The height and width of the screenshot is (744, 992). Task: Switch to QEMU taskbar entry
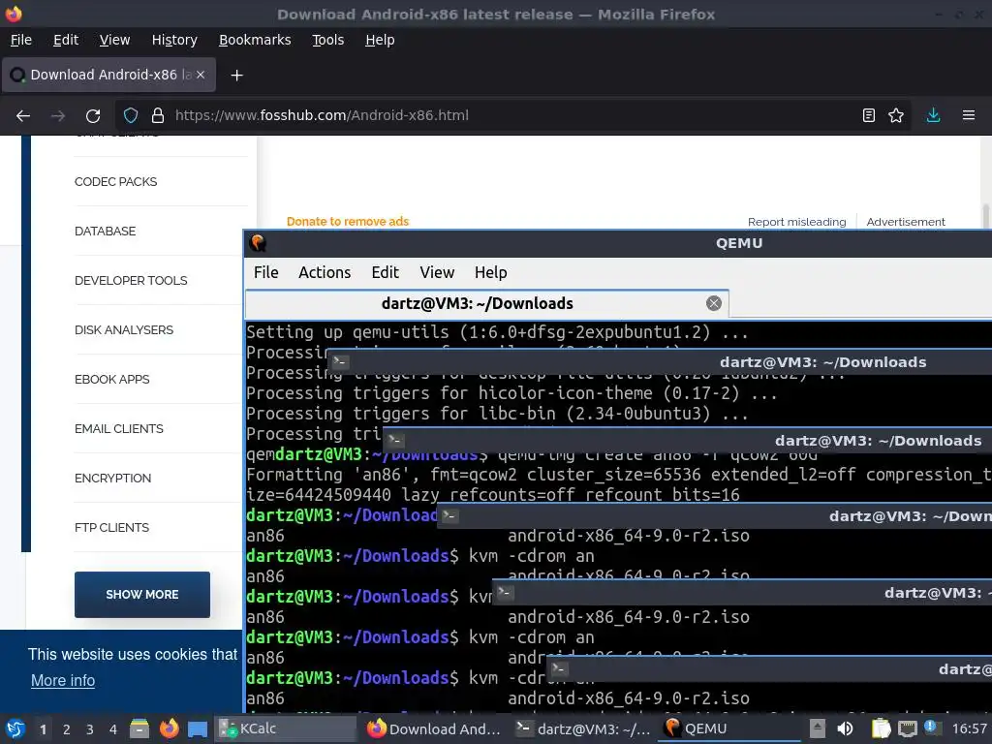[728, 728]
